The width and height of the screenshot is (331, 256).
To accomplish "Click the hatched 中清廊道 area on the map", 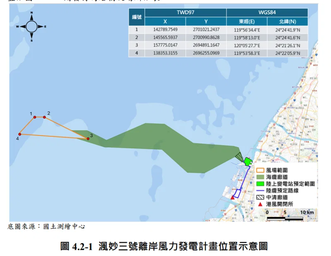I will pyautogui.click(x=240, y=157).
